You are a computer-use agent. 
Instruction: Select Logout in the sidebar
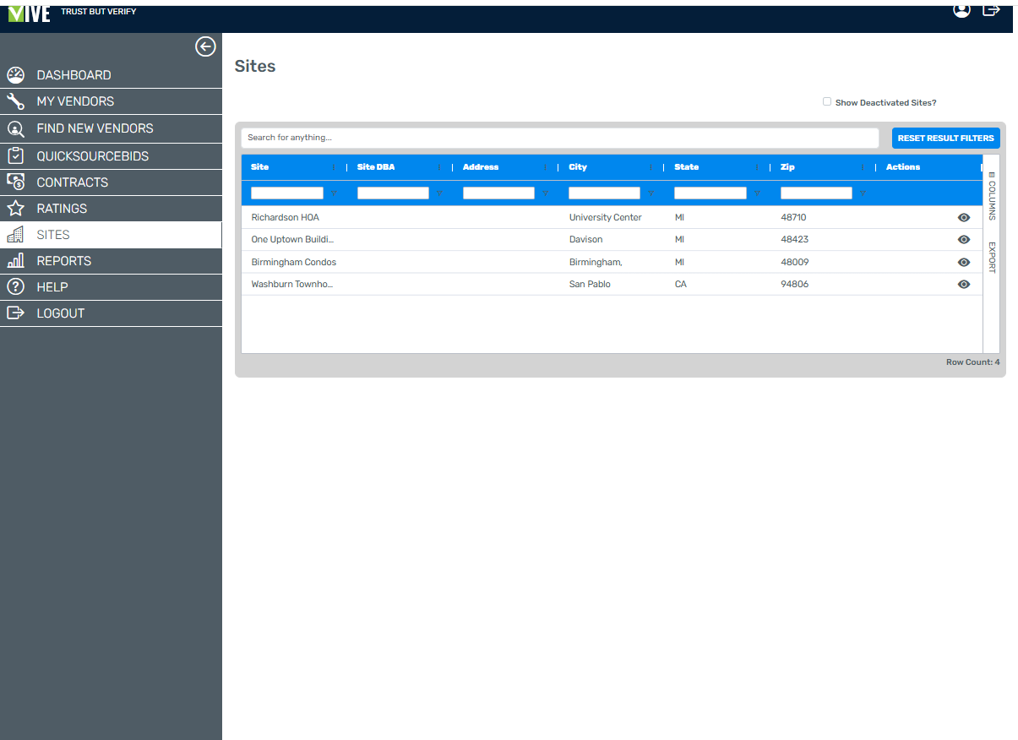coord(60,313)
